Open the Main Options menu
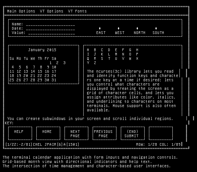 21,11
